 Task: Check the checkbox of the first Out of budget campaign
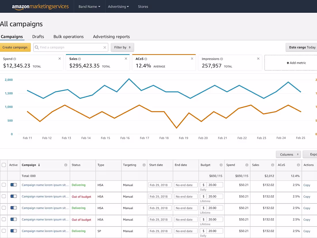click(4, 196)
